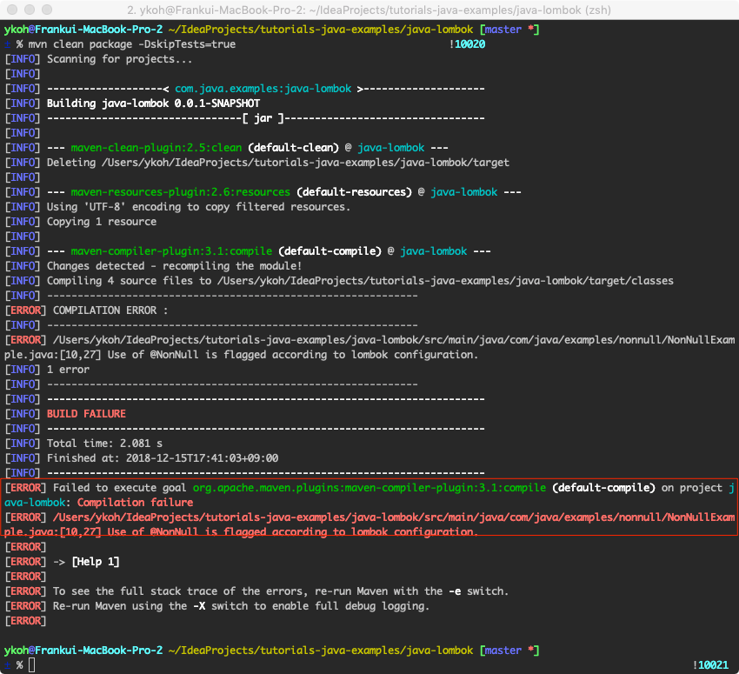Click the terminal cursor at the bottom prompt
The image size is (739, 674).
coord(32,665)
